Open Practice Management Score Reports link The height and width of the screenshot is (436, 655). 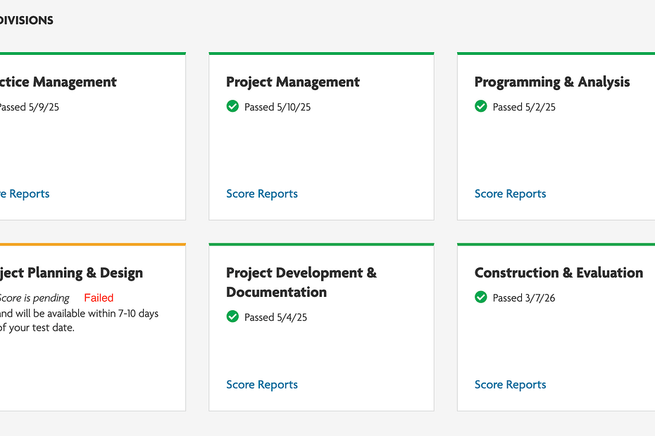point(25,194)
